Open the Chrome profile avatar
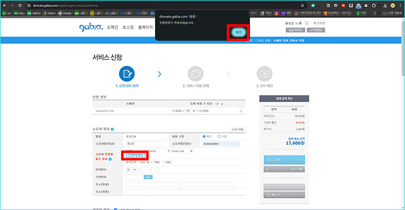 tap(393, 5)
